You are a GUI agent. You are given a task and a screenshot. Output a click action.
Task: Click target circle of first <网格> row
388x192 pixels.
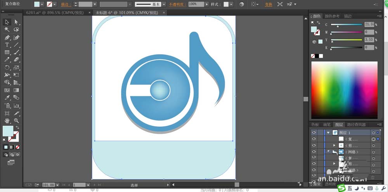[x=373, y=152]
